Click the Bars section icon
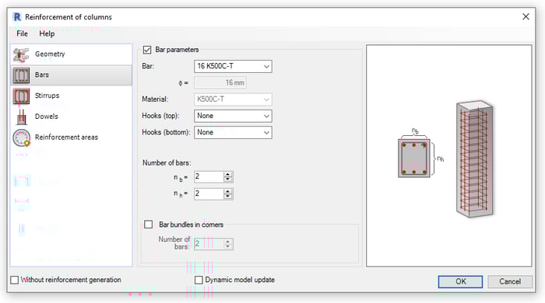 pos(21,75)
